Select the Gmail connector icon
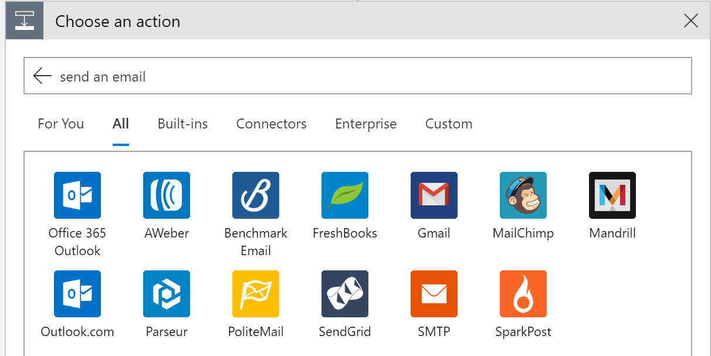 (x=434, y=195)
